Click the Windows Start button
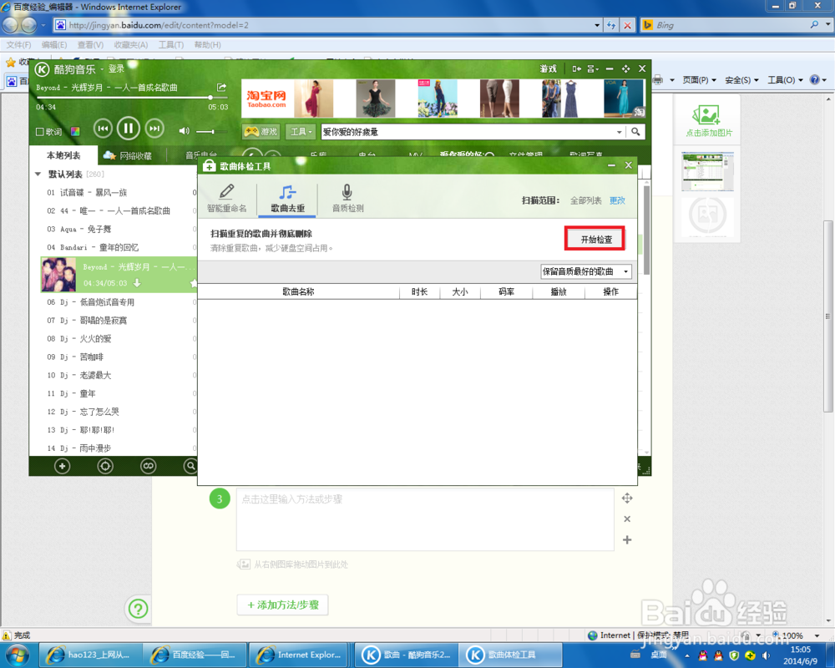 point(18,655)
